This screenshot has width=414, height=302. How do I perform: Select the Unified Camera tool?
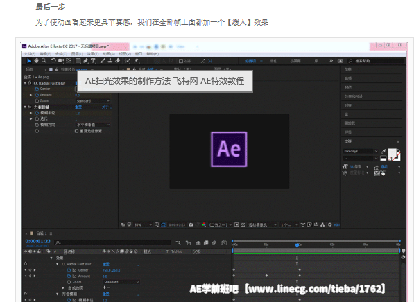(61, 61)
